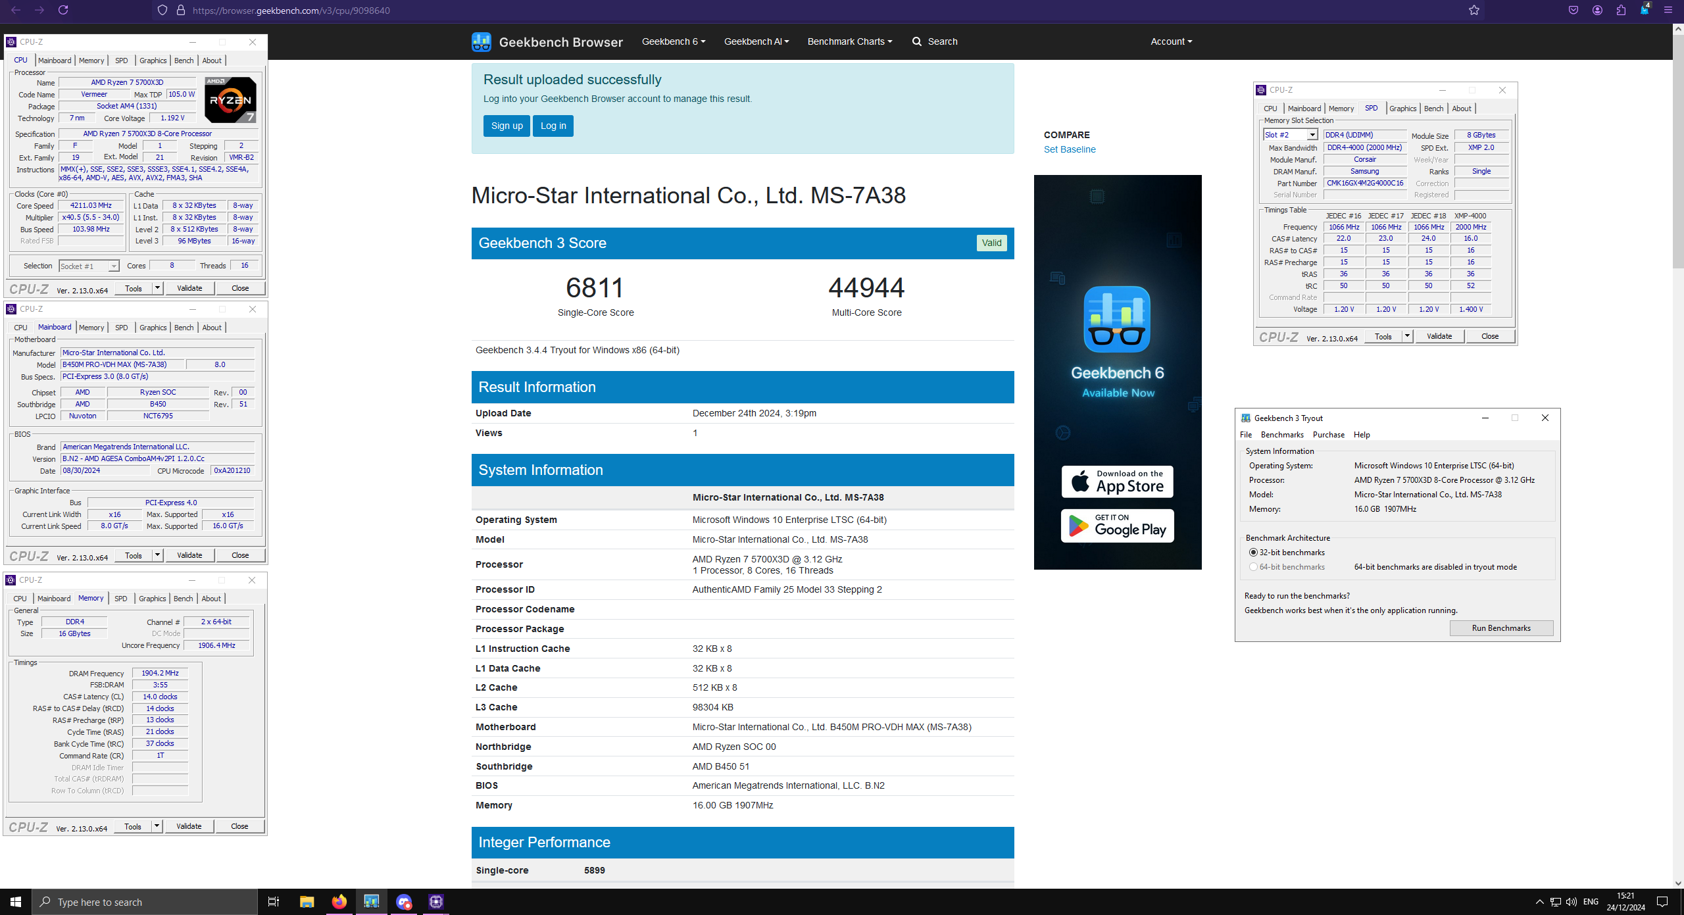Click Run Benchmarks button
Screen dimensions: 1684x915
click(x=1501, y=628)
